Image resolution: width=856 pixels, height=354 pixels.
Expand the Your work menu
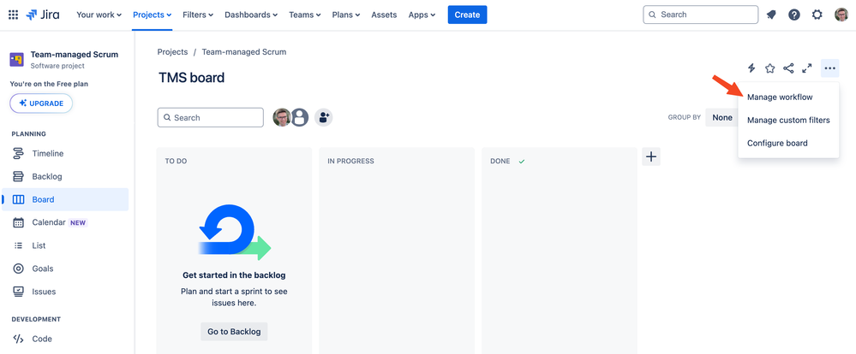(99, 15)
